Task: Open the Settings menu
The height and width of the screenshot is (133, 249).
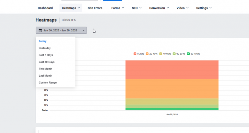Action: coord(204,8)
